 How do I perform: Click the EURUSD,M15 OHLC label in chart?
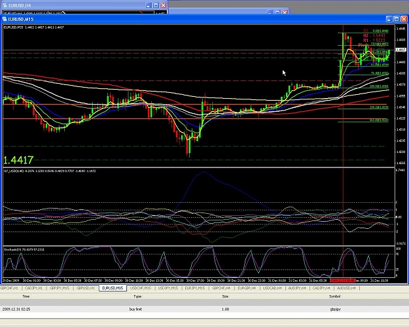click(x=33, y=27)
